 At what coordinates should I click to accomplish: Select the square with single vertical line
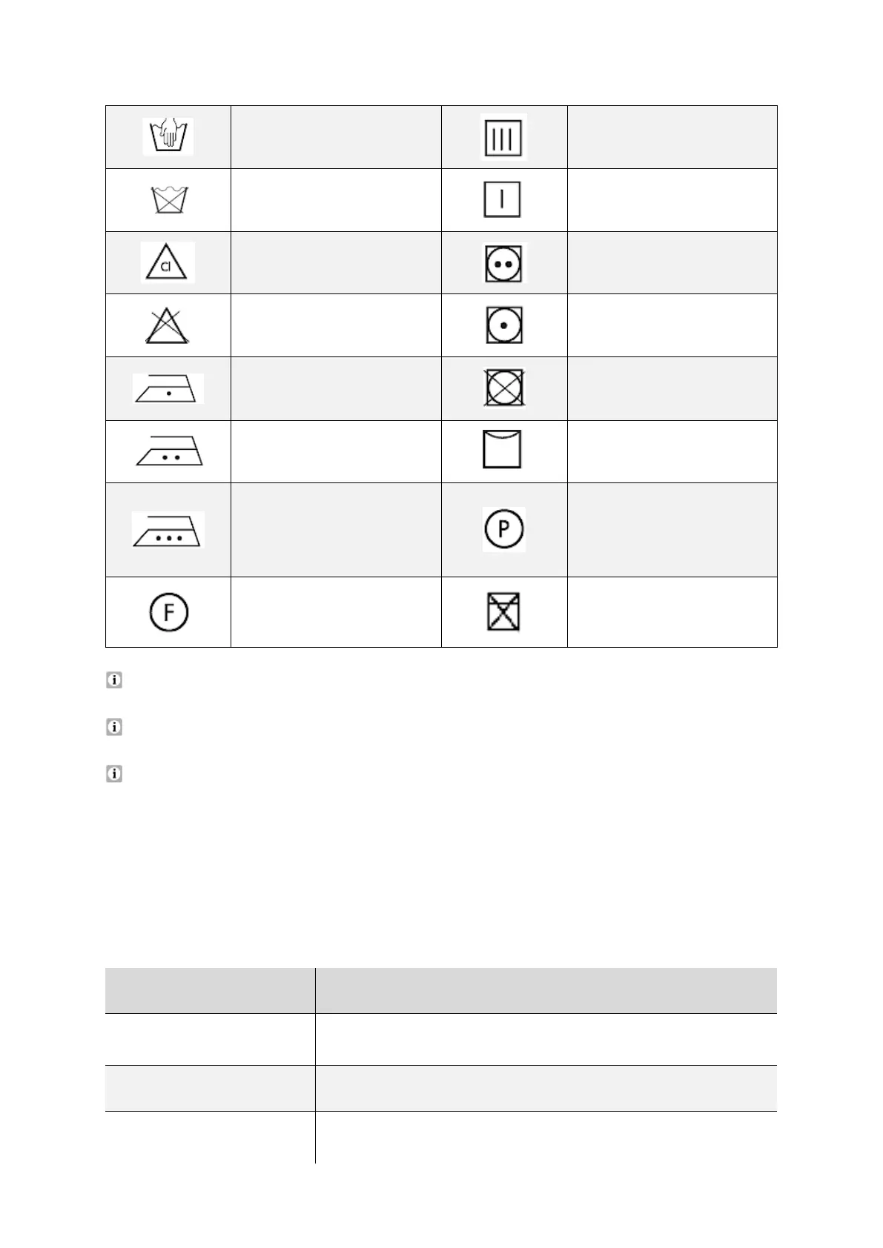502,199
